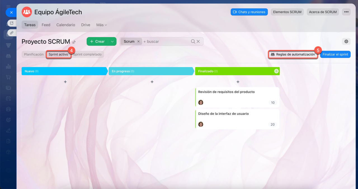Open the Calendario tab
Image resolution: width=358 pixels, height=189 pixels.
[x=66, y=25]
